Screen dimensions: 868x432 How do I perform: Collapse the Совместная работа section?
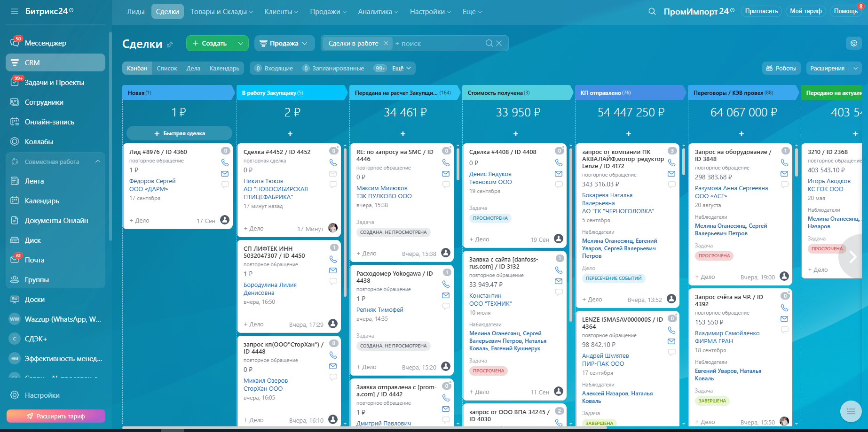98,162
